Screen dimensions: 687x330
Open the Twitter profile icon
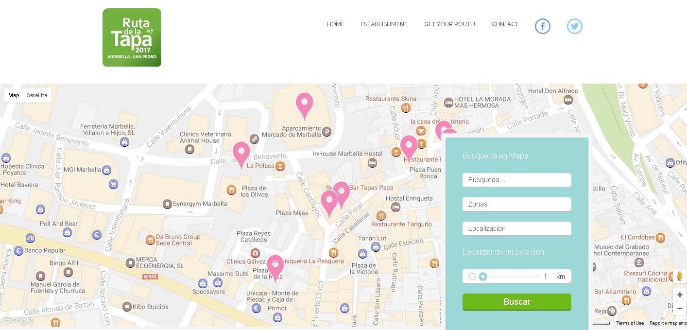point(574,26)
